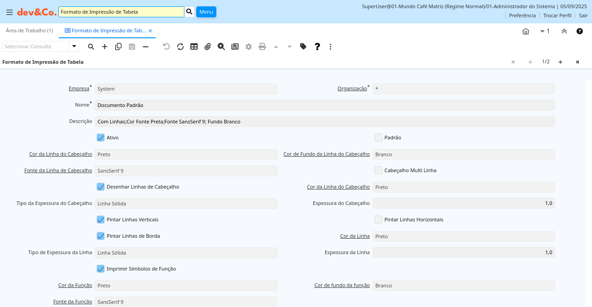
Task: Expand the notifications dropdown showing 1
Action: tap(544, 31)
